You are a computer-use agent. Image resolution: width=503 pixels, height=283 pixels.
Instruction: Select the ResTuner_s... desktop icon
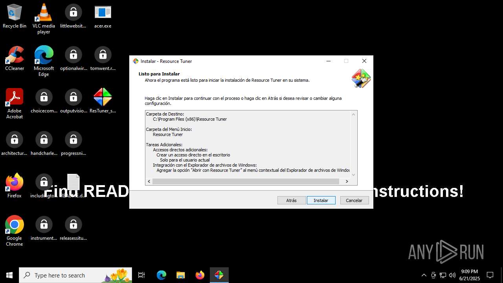tap(103, 101)
